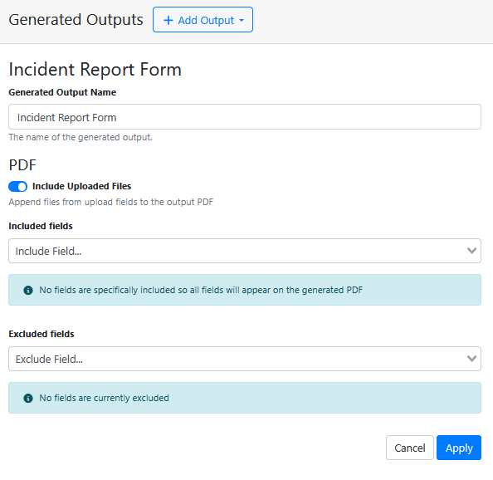The height and width of the screenshot is (480, 493).
Task: Click the 'Generated Output Name' label
Action: [x=62, y=92]
